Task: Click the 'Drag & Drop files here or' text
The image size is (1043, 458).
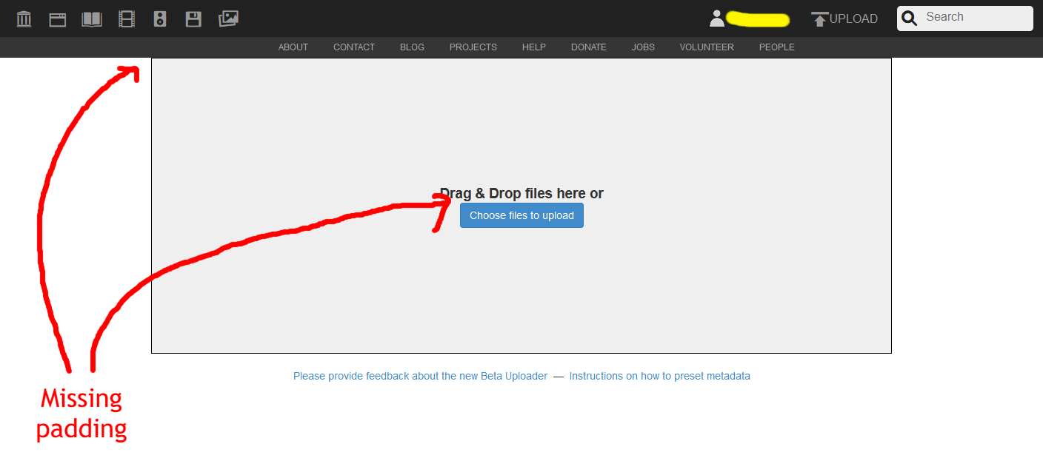Action: coord(521,194)
